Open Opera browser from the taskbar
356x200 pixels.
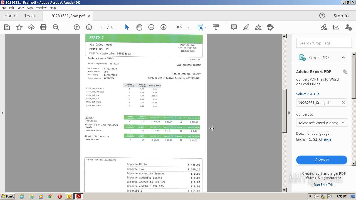pos(60,196)
